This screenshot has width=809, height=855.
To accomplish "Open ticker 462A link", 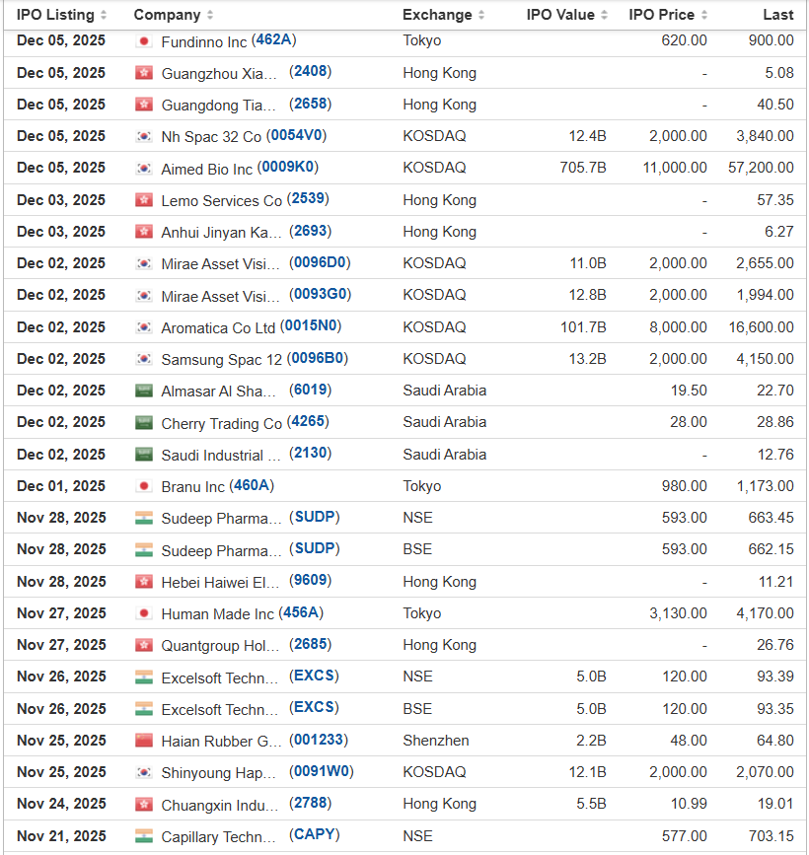I will tap(274, 40).
